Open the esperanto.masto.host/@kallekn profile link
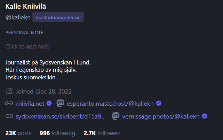 (x=110, y=103)
